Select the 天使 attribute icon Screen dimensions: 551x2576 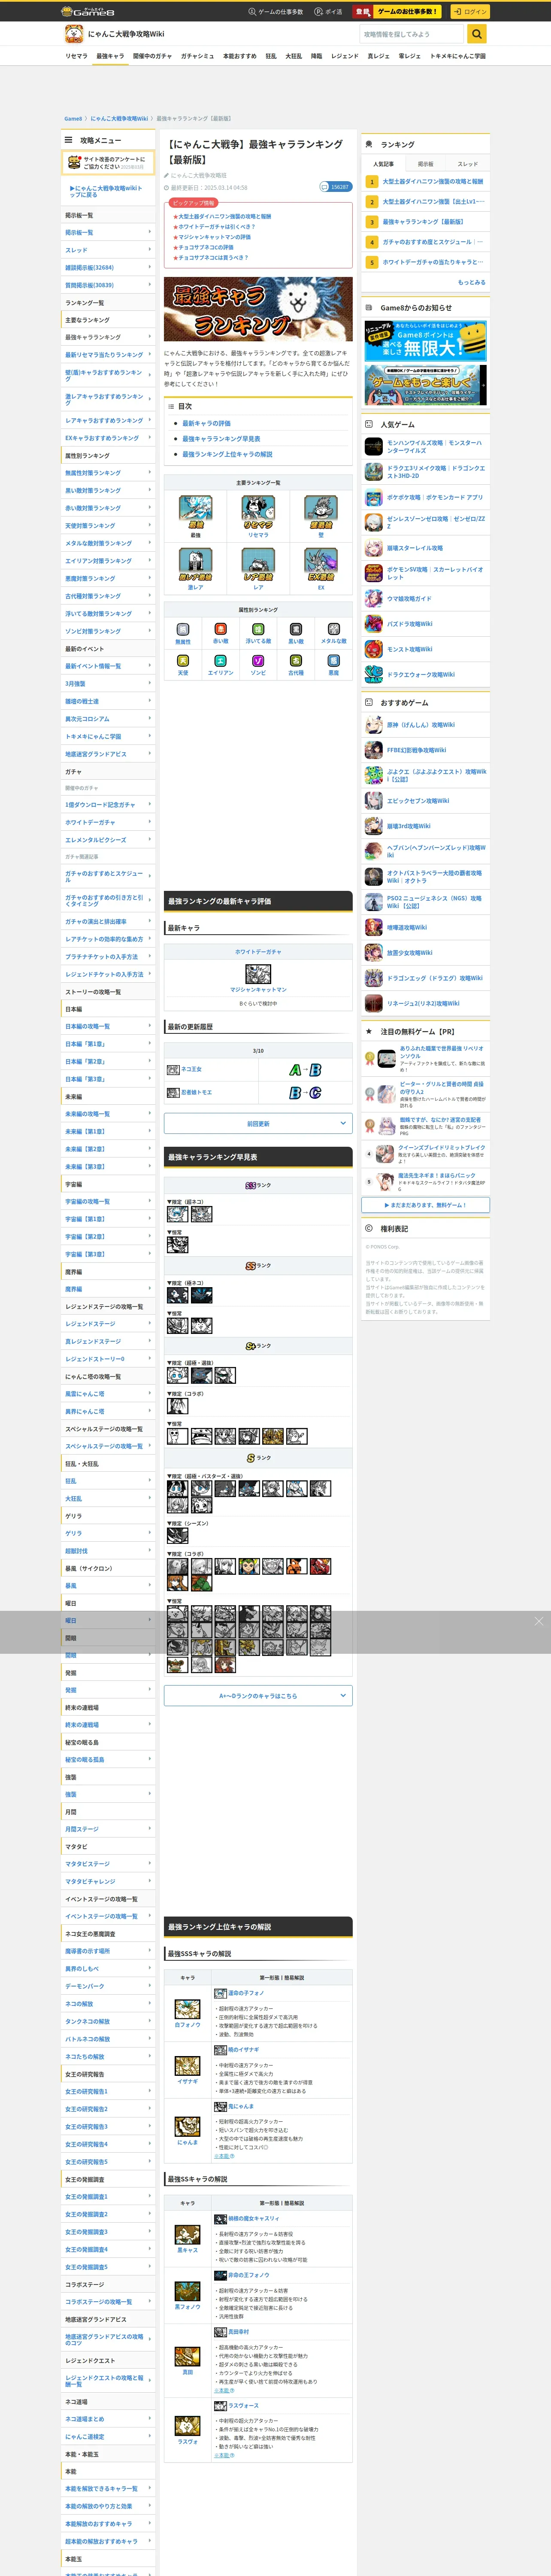[x=183, y=661]
